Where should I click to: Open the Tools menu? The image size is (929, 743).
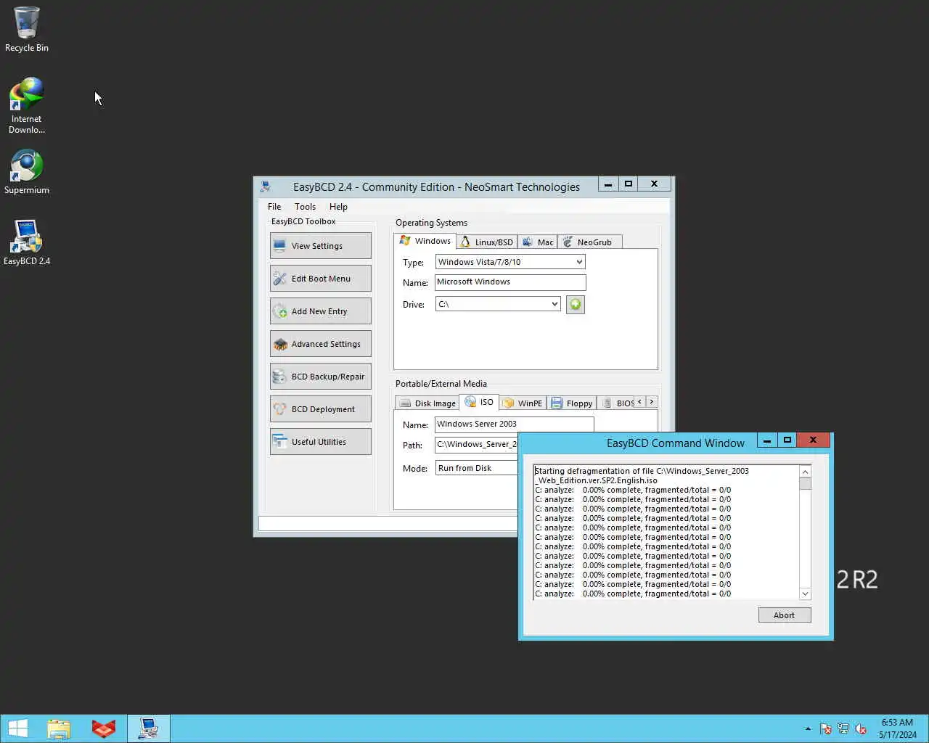coord(305,207)
